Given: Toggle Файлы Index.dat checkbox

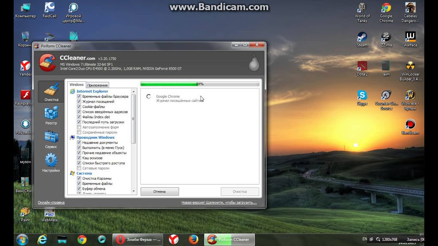Looking at the screenshot, I should pyautogui.click(x=79, y=117).
